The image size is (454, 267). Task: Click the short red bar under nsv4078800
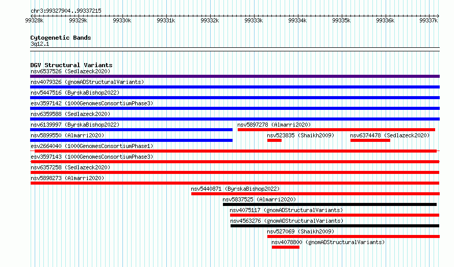point(286,247)
